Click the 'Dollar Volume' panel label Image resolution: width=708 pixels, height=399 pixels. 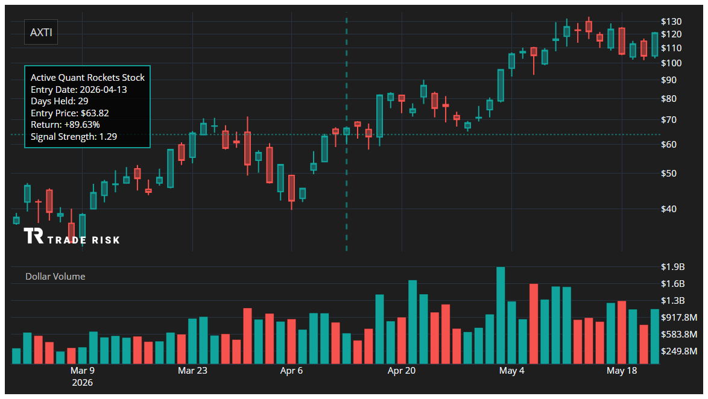click(x=55, y=276)
